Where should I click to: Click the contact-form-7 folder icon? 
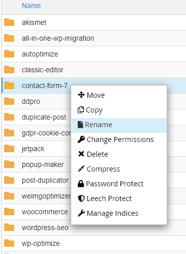[x=9, y=86]
